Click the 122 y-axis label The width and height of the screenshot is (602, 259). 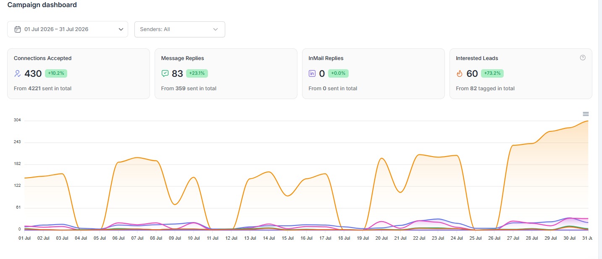coord(17,186)
